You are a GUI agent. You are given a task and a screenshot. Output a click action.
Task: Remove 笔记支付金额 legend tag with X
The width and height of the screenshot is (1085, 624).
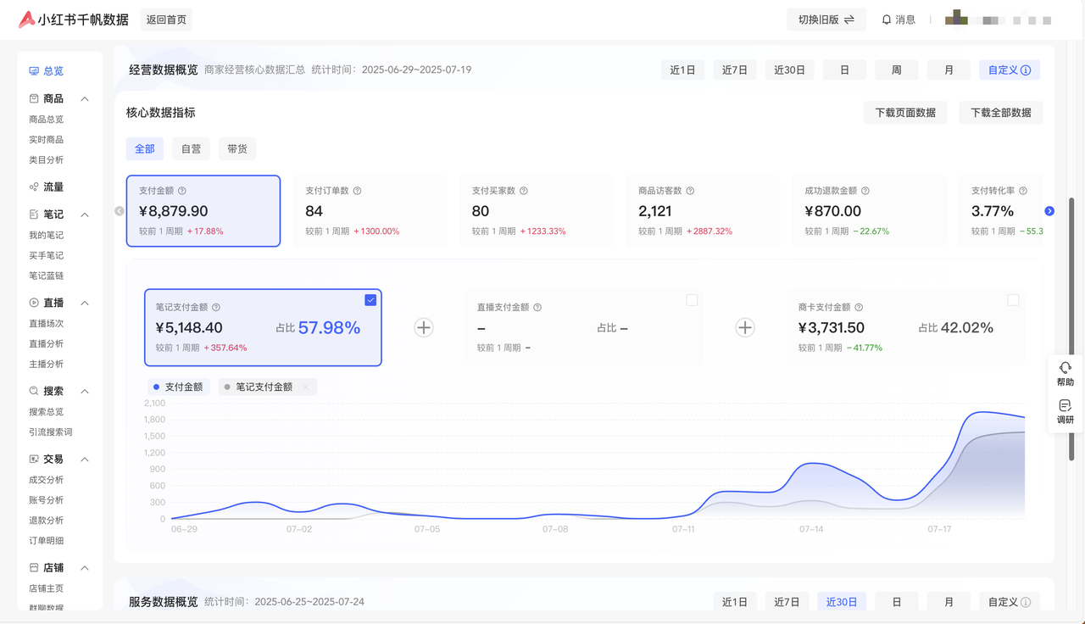305,387
